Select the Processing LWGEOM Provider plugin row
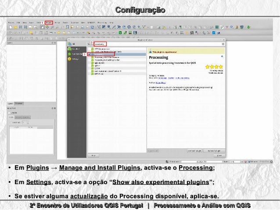280x210 pixels. (117, 57)
